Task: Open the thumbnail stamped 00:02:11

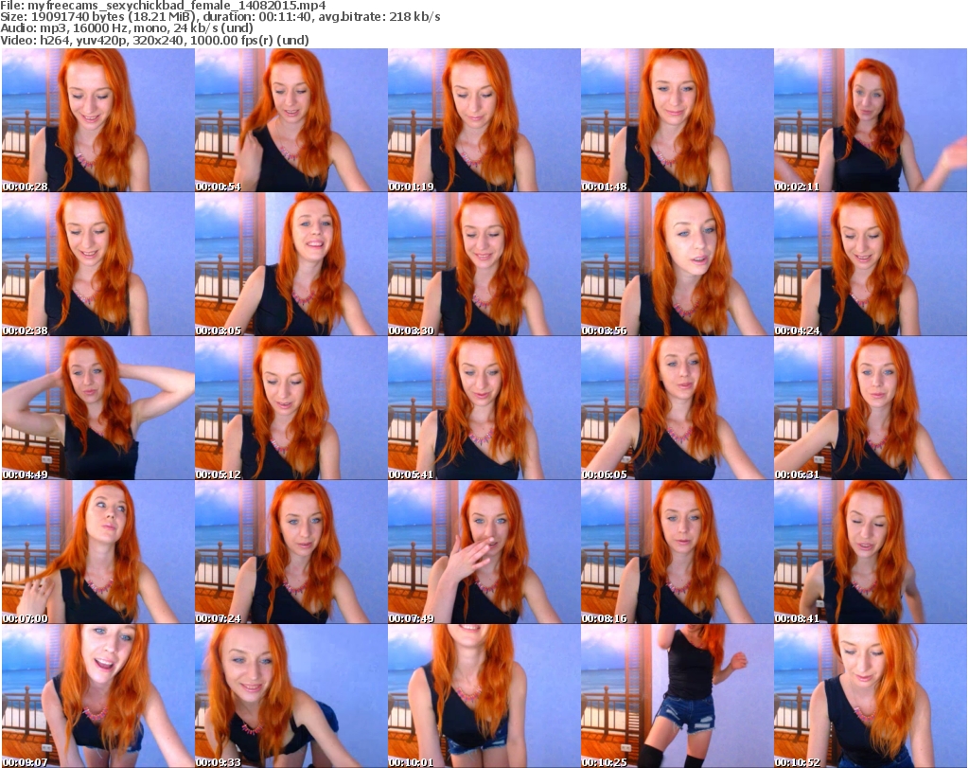Action: point(871,120)
